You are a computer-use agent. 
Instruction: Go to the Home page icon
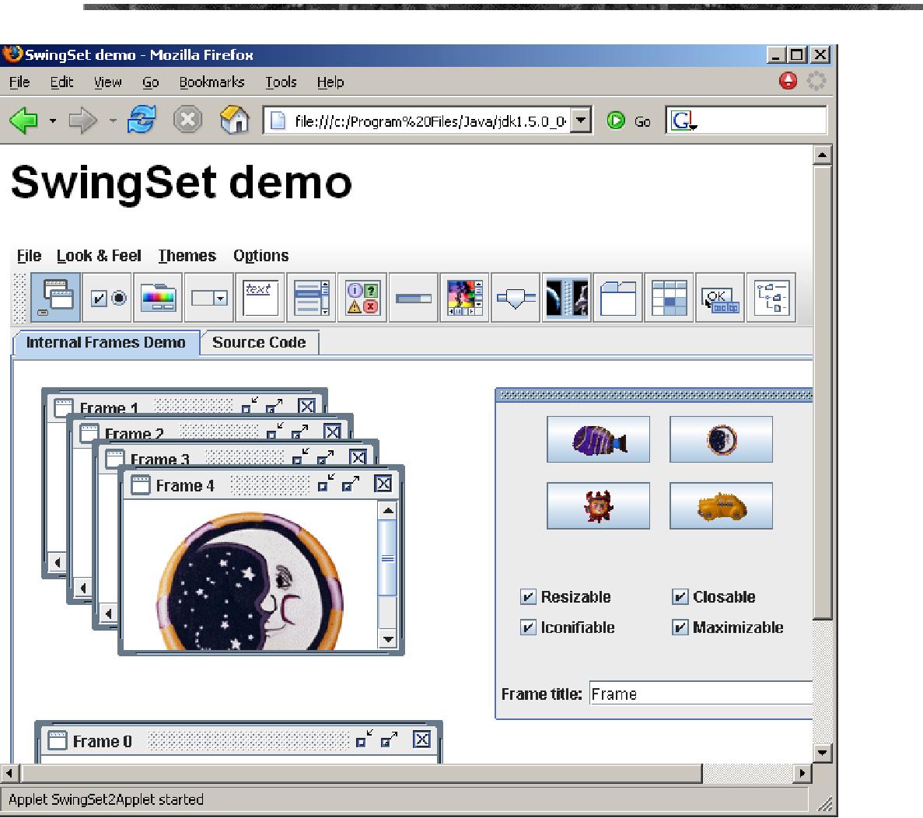234,120
